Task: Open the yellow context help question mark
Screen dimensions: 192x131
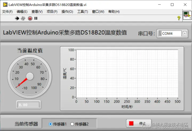Action: tap(179, 18)
